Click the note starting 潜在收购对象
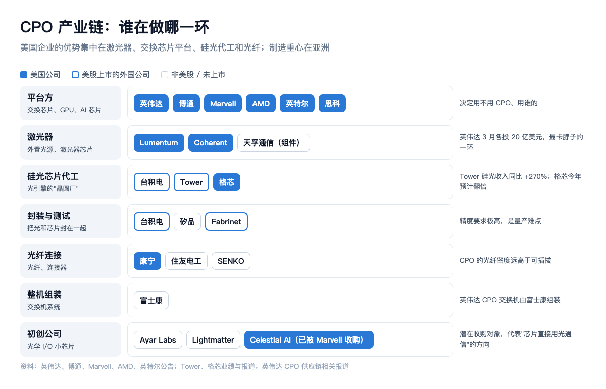This screenshot has height=389, width=606. [516, 339]
